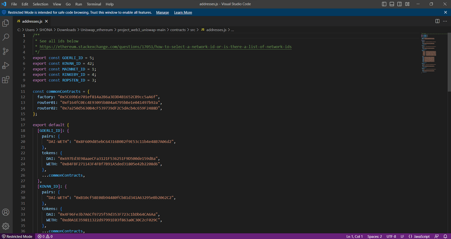
Task: Click Users breadcrumb segment
Action: [30, 30]
